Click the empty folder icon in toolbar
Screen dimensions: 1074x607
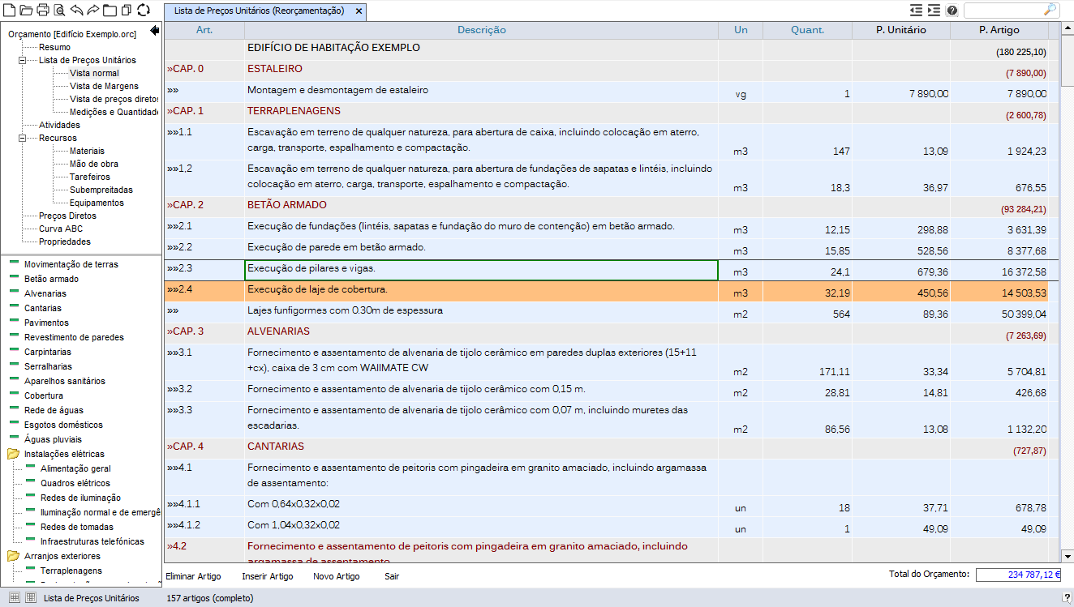point(109,11)
